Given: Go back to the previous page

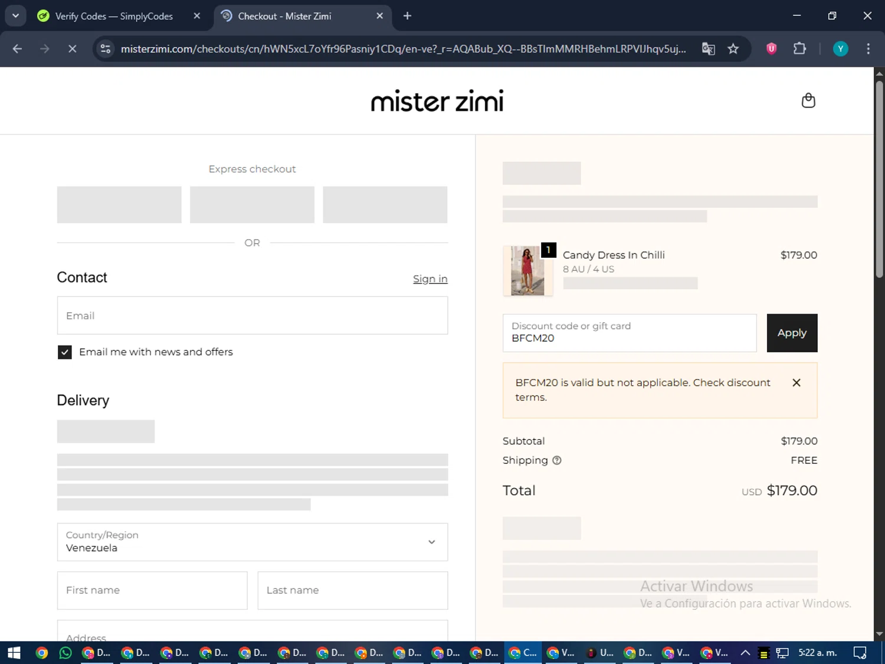Looking at the screenshot, I should tap(17, 49).
